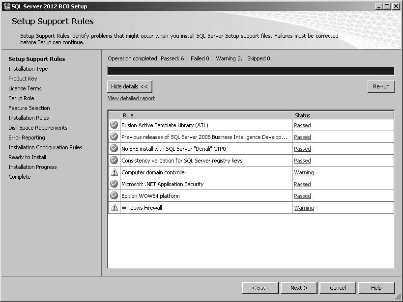The height and width of the screenshot is (302, 403).
Task: Open Warning link for Windows Firewall
Action: coord(304,208)
